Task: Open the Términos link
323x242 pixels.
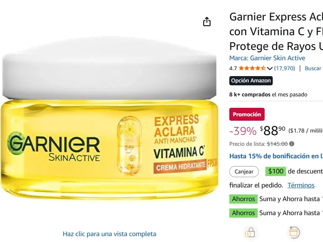Action: pyautogui.click(x=301, y=185)
